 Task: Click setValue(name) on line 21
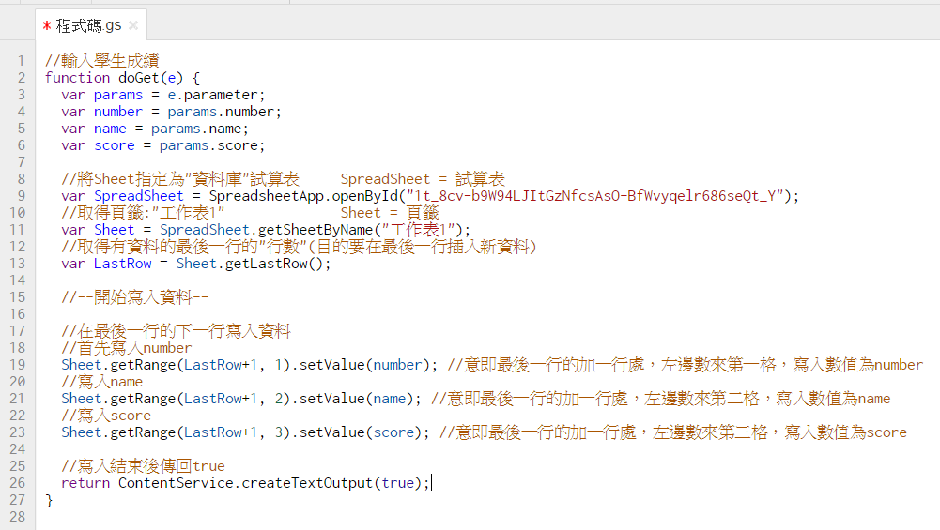[x=360, y=399]
